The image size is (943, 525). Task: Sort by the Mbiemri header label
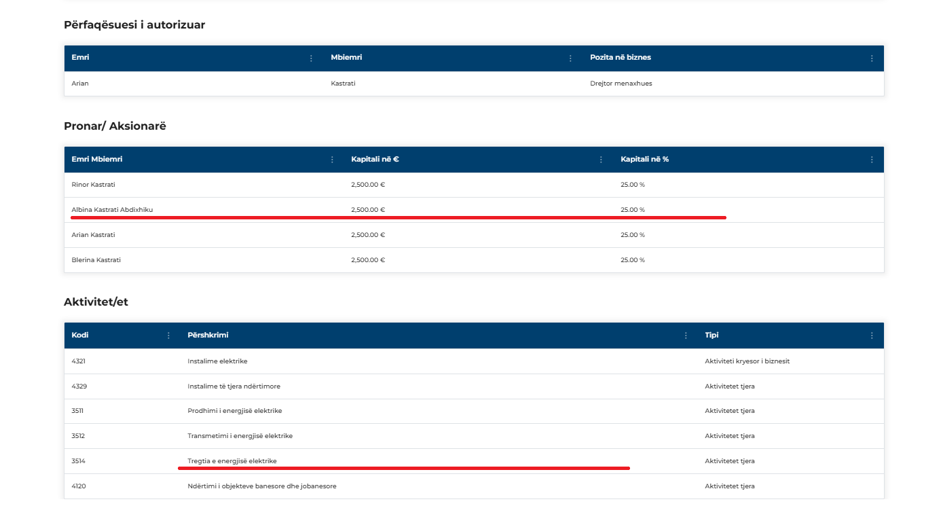[x=346, y=58]
